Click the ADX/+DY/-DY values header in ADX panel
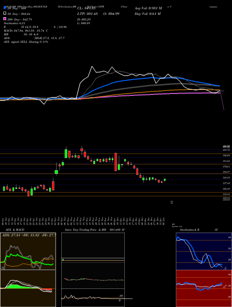The height and width of the screenshot is (307, 232). 29,235
